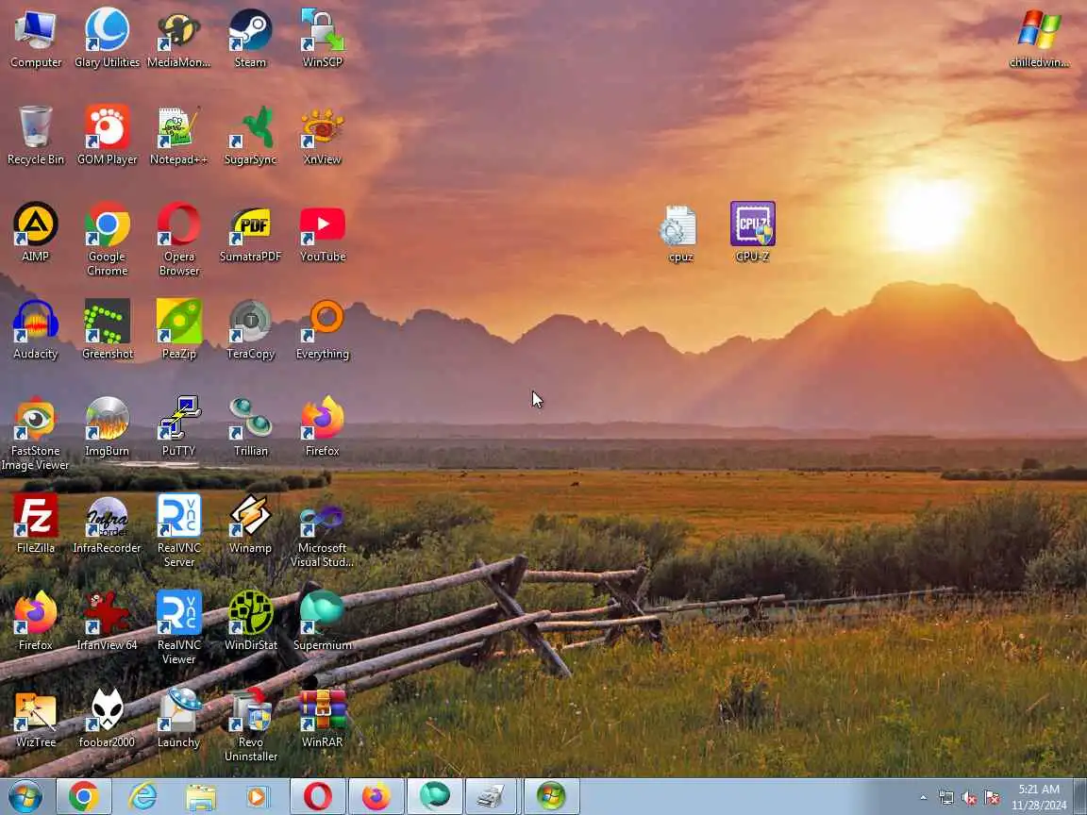1087x815 pixels.
Task: Click the Everything search icon
Action: coord(323,330)
